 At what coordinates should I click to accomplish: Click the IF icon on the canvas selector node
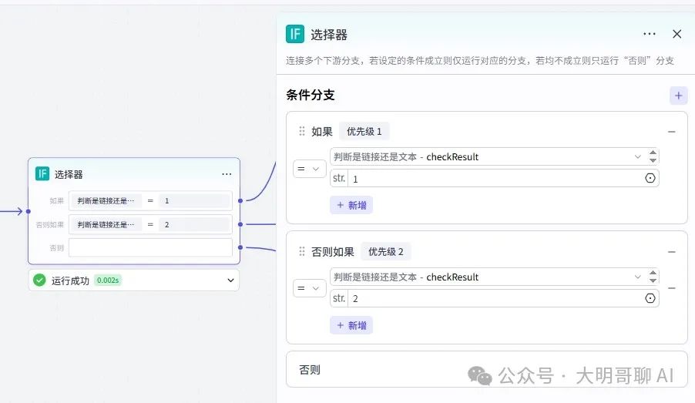click(x=42, y=174)
